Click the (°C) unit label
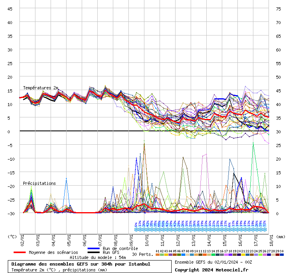Image resolution: width=288 pixels, height=273 pixels. 12,237
